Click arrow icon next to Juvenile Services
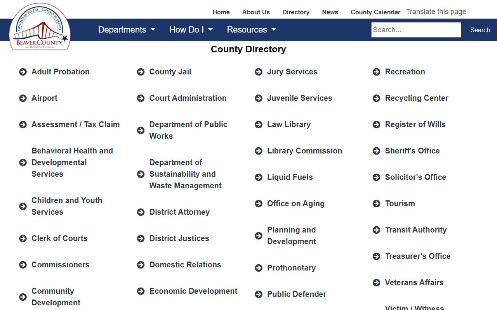The width and height of the screenshot is (497, 310). pos(259,98)
